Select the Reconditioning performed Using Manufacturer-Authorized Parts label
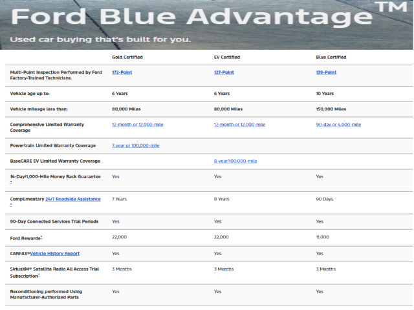 point(46,294)
